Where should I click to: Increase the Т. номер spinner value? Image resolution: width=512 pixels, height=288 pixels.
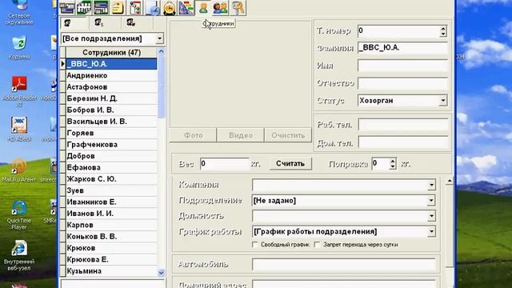[x=443, y=29]
